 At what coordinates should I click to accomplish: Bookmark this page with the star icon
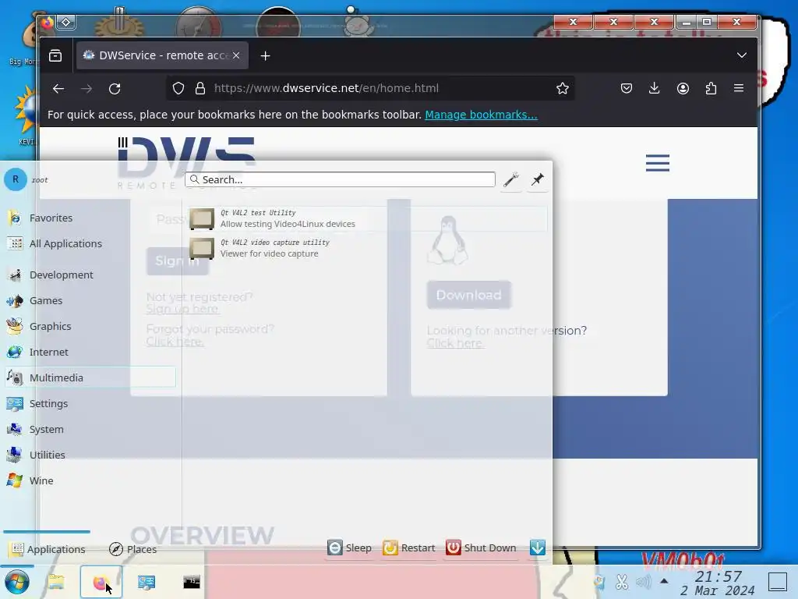(x=563, y=89)
